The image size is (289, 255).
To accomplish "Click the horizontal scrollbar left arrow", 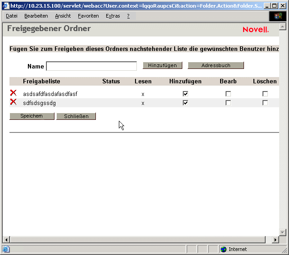I will 6,240.
